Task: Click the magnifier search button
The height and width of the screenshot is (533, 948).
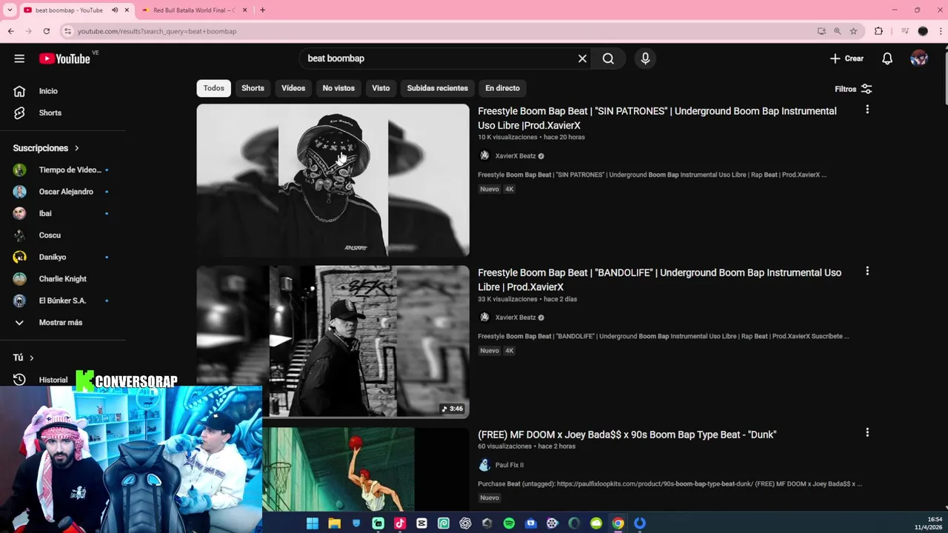Action: pyautogui.click(x=608, y=58)
